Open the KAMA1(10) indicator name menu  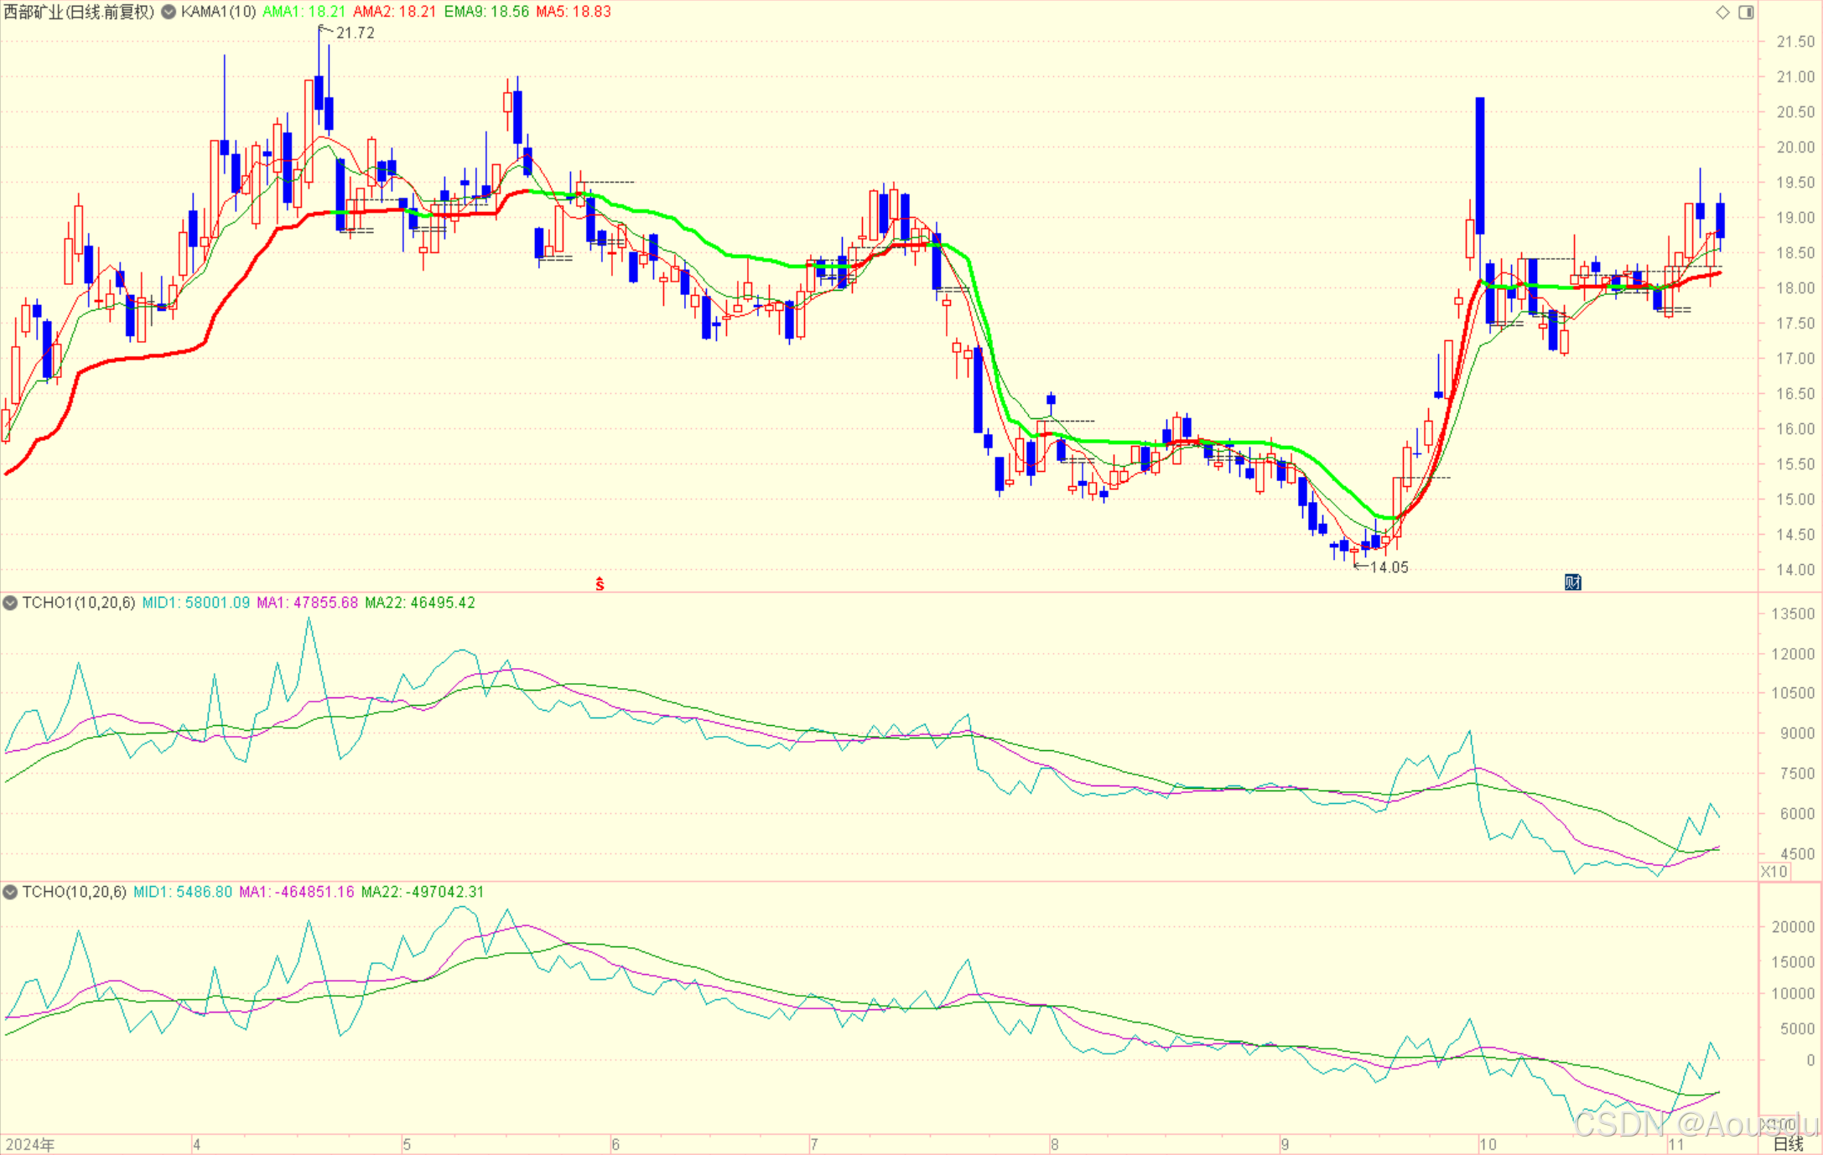tap(218, 12)
